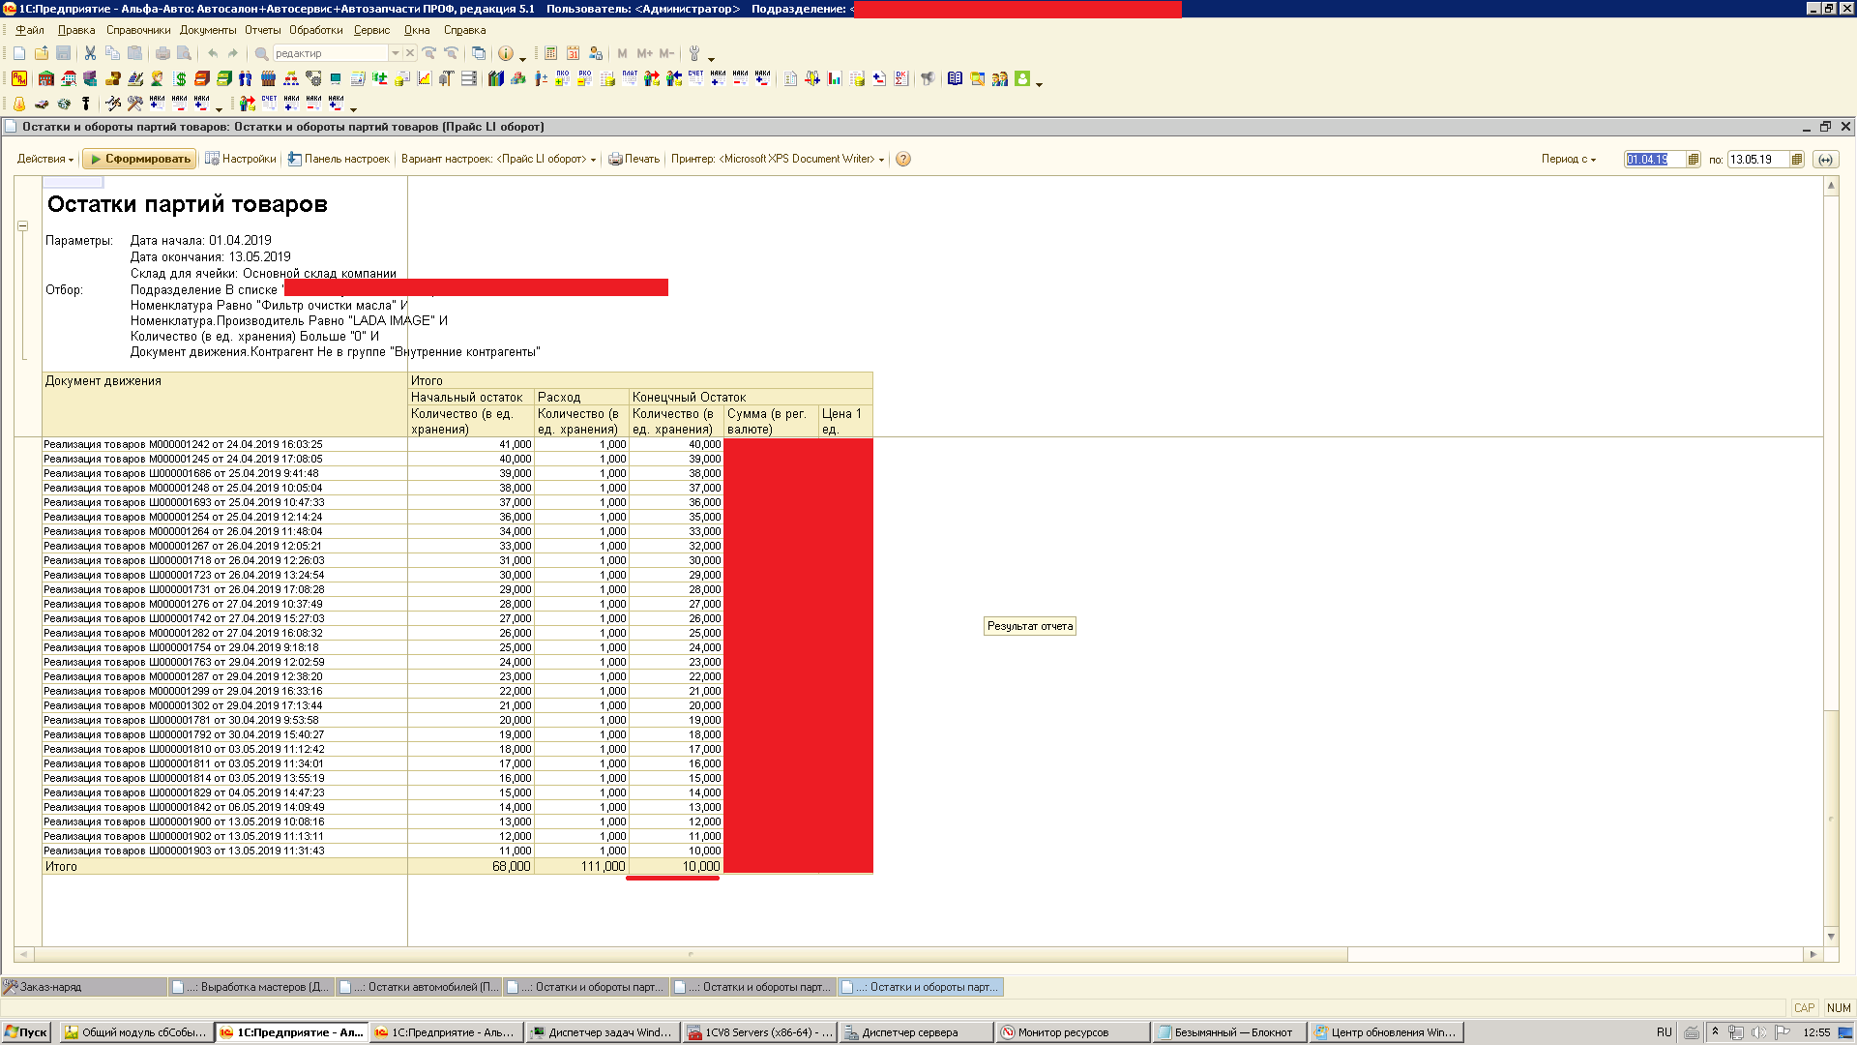
Task: Open Монитор ресурсов in the taskbar
Action: (x=1074, y=1032)
